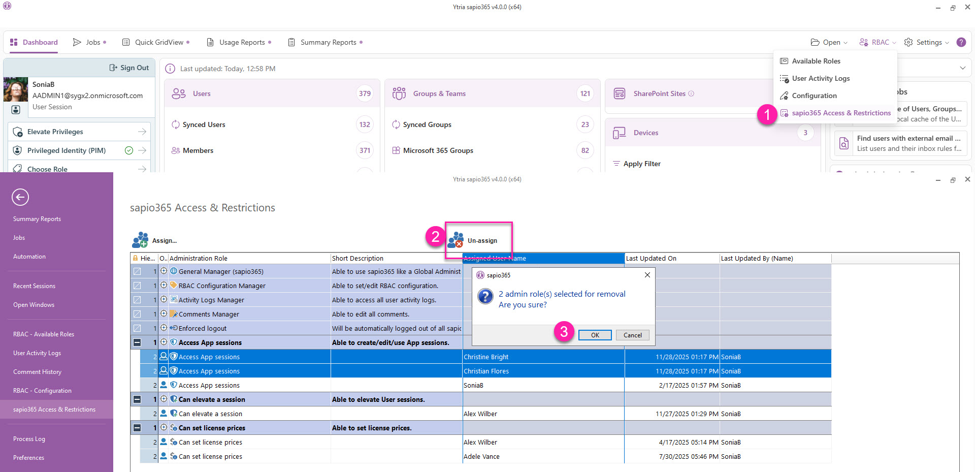Select User Activity Logs from the RBAC menu
The image size is (975, 472).
[820, 78]
